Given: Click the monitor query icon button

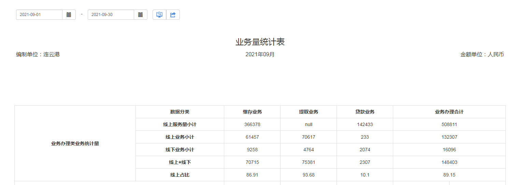Looking at the screenshot, I should pos(159,15).
